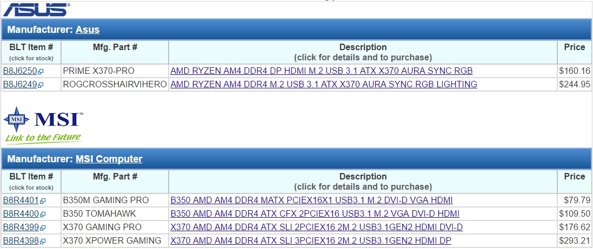Click the ASUS logo image

click(x=36, y=9)
